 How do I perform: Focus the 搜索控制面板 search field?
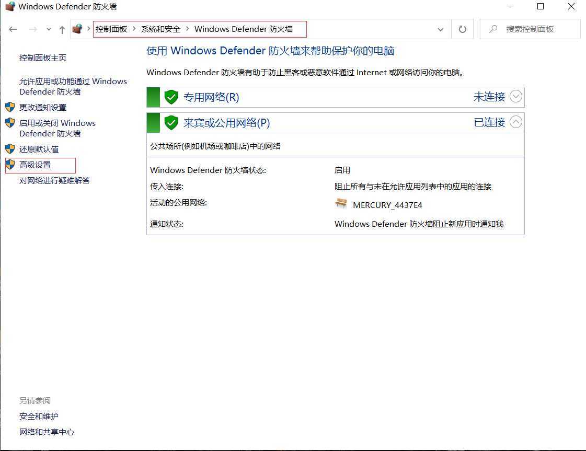tap(530, 29)
